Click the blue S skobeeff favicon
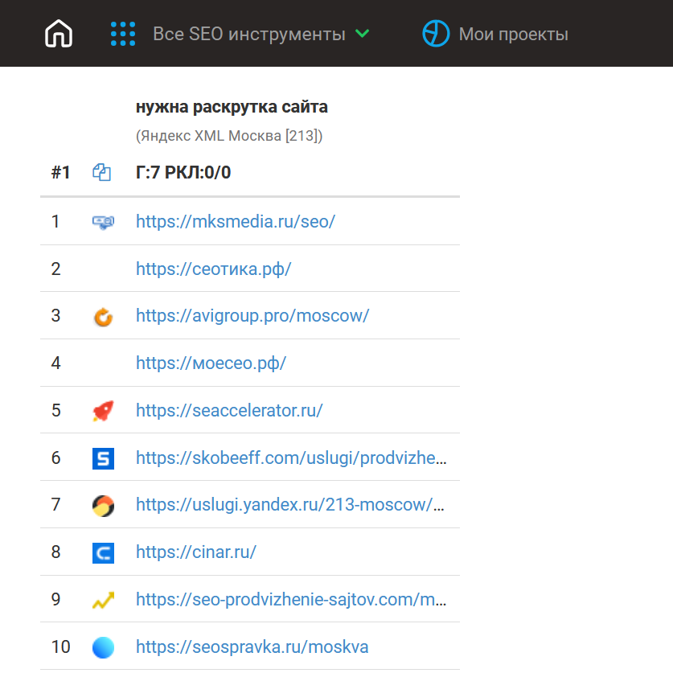This screenshot has width=673, height=673. pos(103,458)
